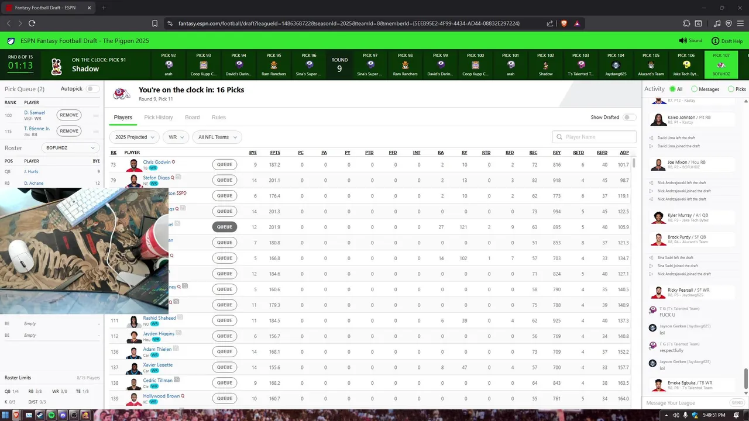This screenshot has width=749, height=421.
Task: Open the WR position filter dropdown
Action: pyautogui.click(x=176, y=137)
